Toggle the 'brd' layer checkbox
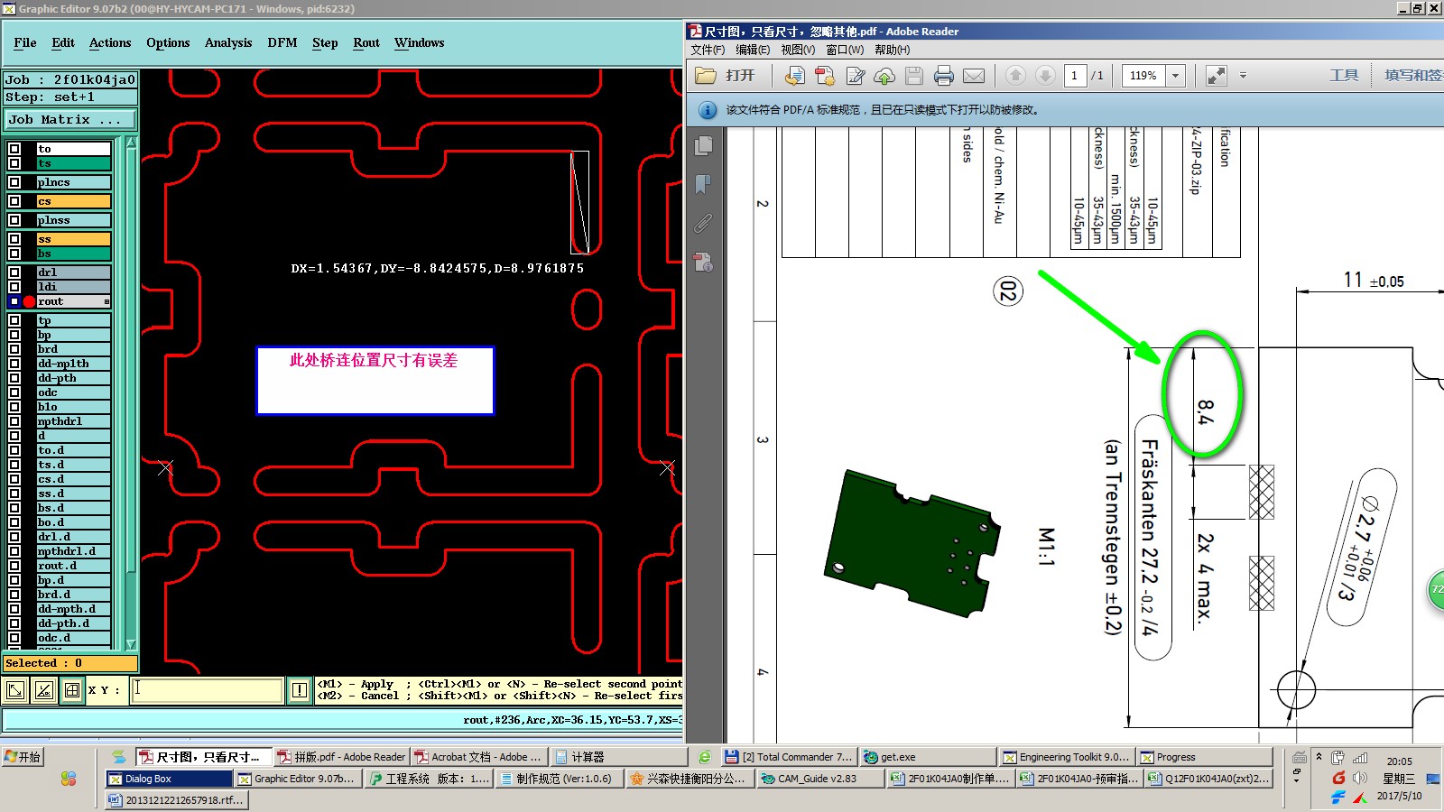The width and height of the screenshot is (1444, 812). click(14, 349)
